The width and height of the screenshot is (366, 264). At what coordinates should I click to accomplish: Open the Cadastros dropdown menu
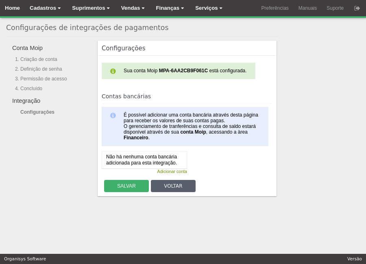(x=45, y=8)
